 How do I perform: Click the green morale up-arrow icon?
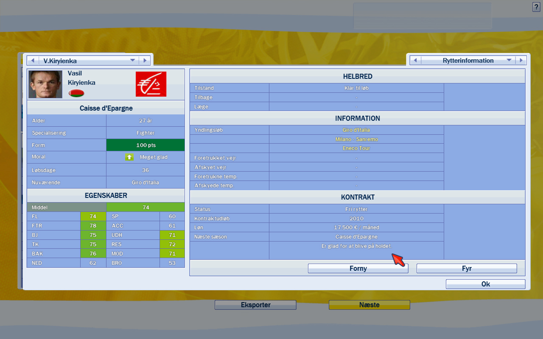click(129, 157)
